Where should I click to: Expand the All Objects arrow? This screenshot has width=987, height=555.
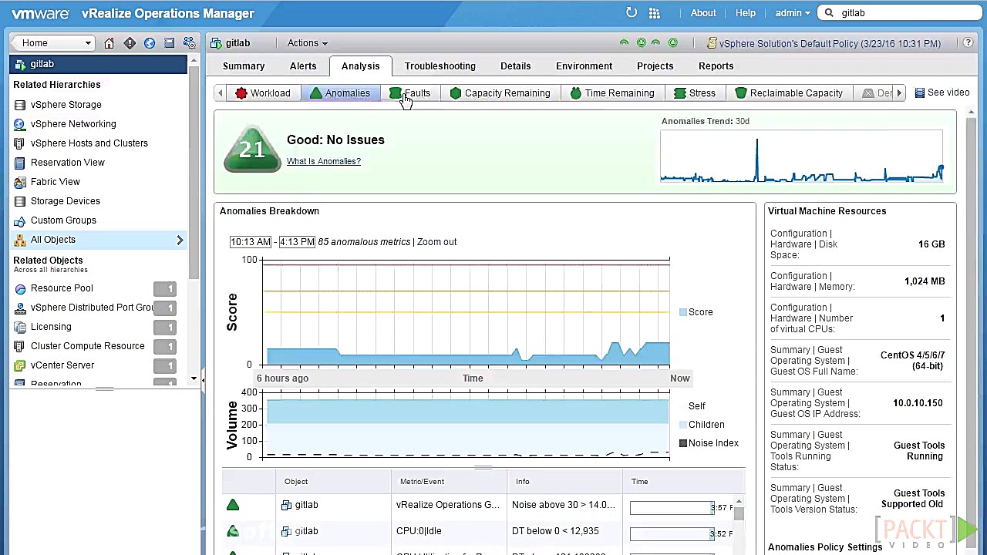tap(180, 240)
